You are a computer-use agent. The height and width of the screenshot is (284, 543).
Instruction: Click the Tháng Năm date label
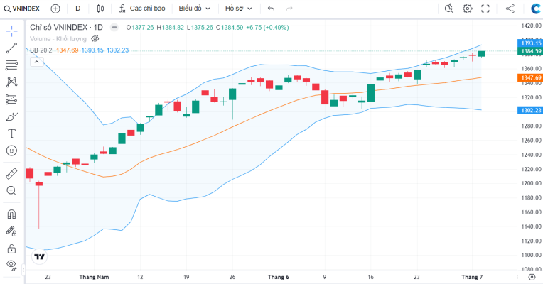94,277
